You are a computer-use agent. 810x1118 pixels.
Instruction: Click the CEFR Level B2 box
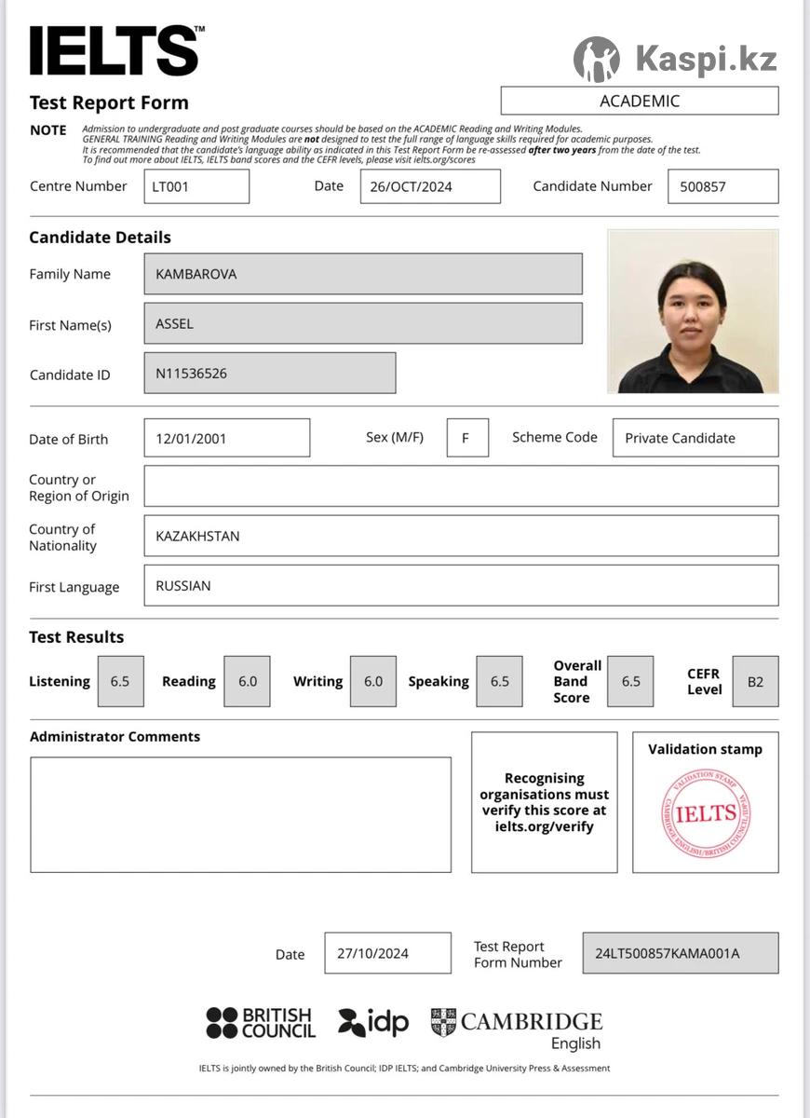click(755, 681)
